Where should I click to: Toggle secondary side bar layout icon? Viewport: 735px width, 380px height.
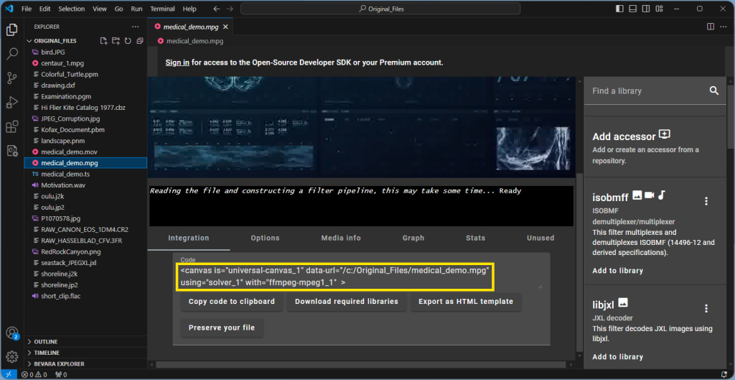(x=646, y=9)
